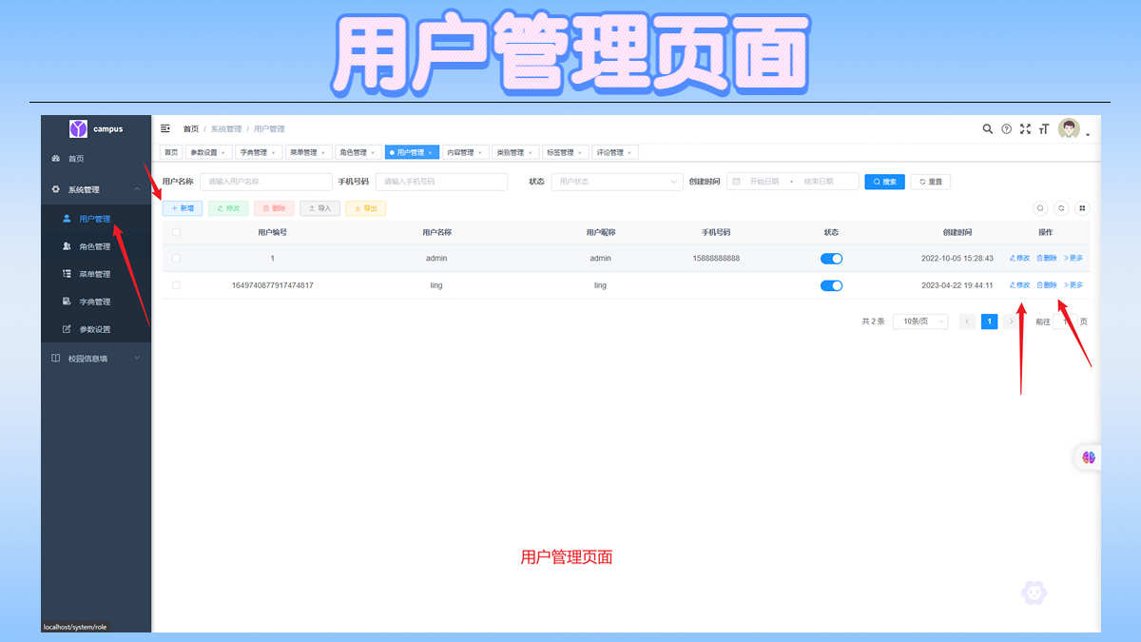Collapse the 系统管理 sidebar menu
1141x642 pixels.
pos(95,190)
